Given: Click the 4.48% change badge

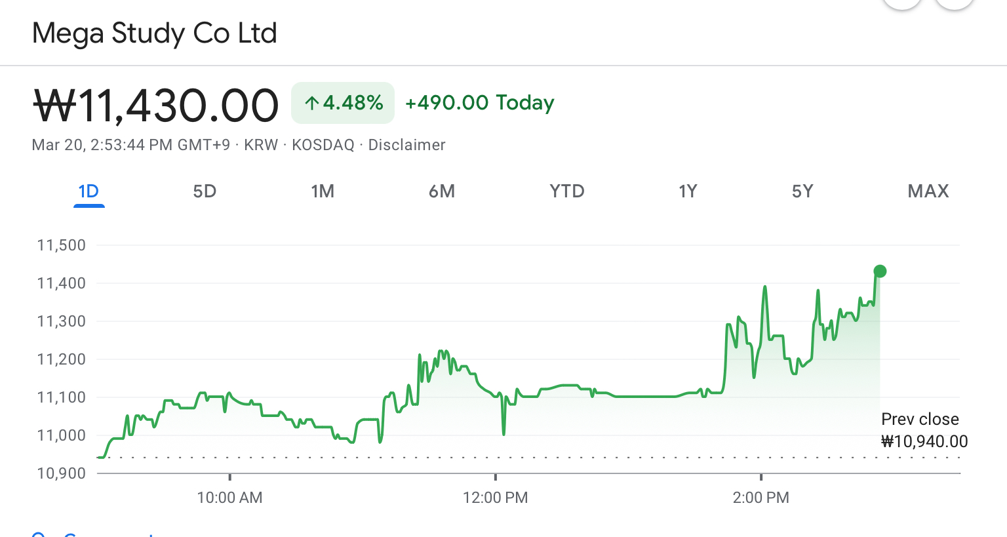Looking at the screenshot, I should [343, 103].
